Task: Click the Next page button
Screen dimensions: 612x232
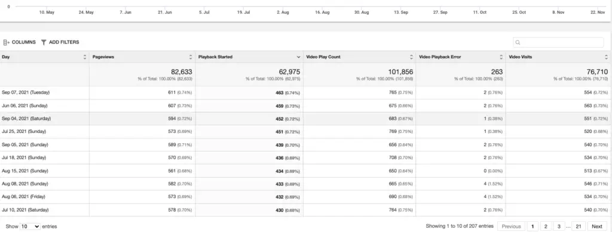Action: (x=597, y=227)
